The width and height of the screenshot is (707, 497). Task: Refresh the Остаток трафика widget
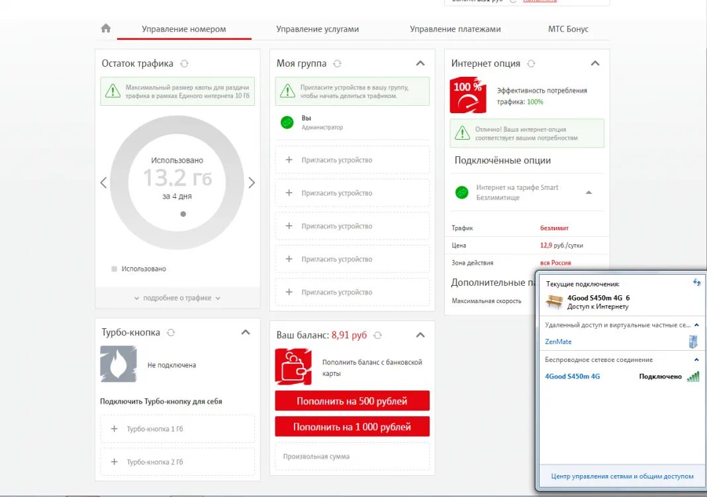(184, 64)
